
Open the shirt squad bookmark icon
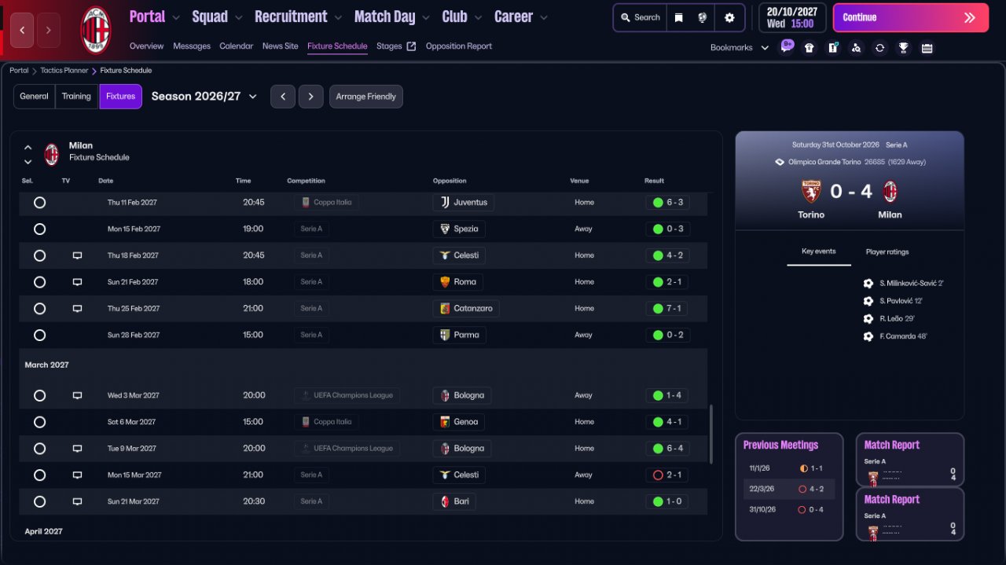pos(810,48)
